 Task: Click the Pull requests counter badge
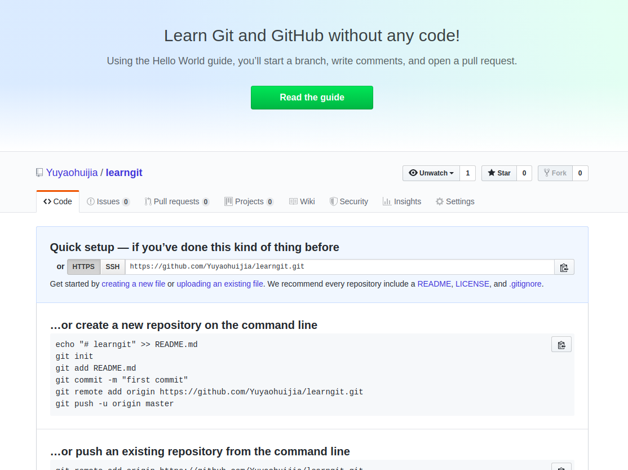tap(205, 202)
